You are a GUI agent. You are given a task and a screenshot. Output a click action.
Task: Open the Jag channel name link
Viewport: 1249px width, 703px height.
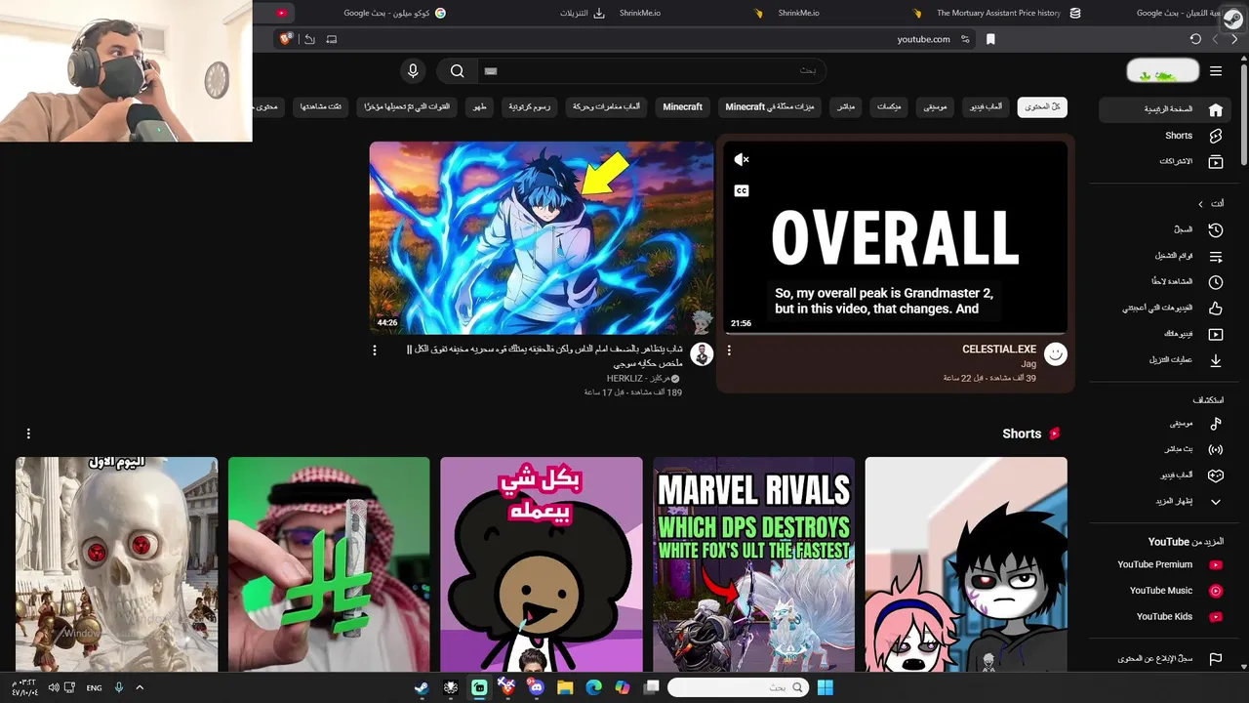tap(1029, 363)
